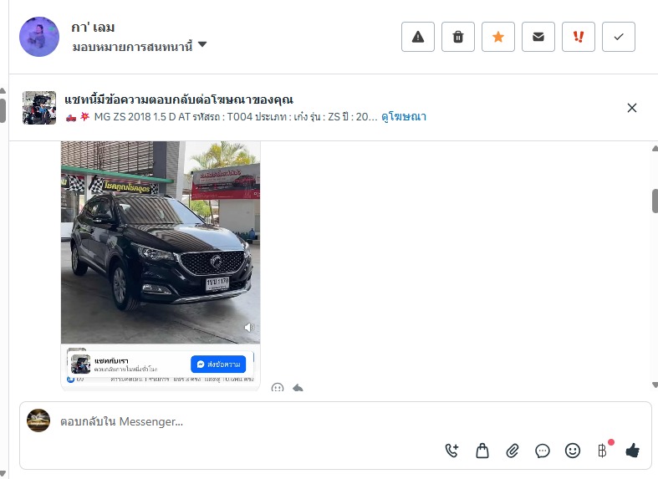Attach a file with paperclip icon
This screenshot has width=658, height=479.
point(513,451)
